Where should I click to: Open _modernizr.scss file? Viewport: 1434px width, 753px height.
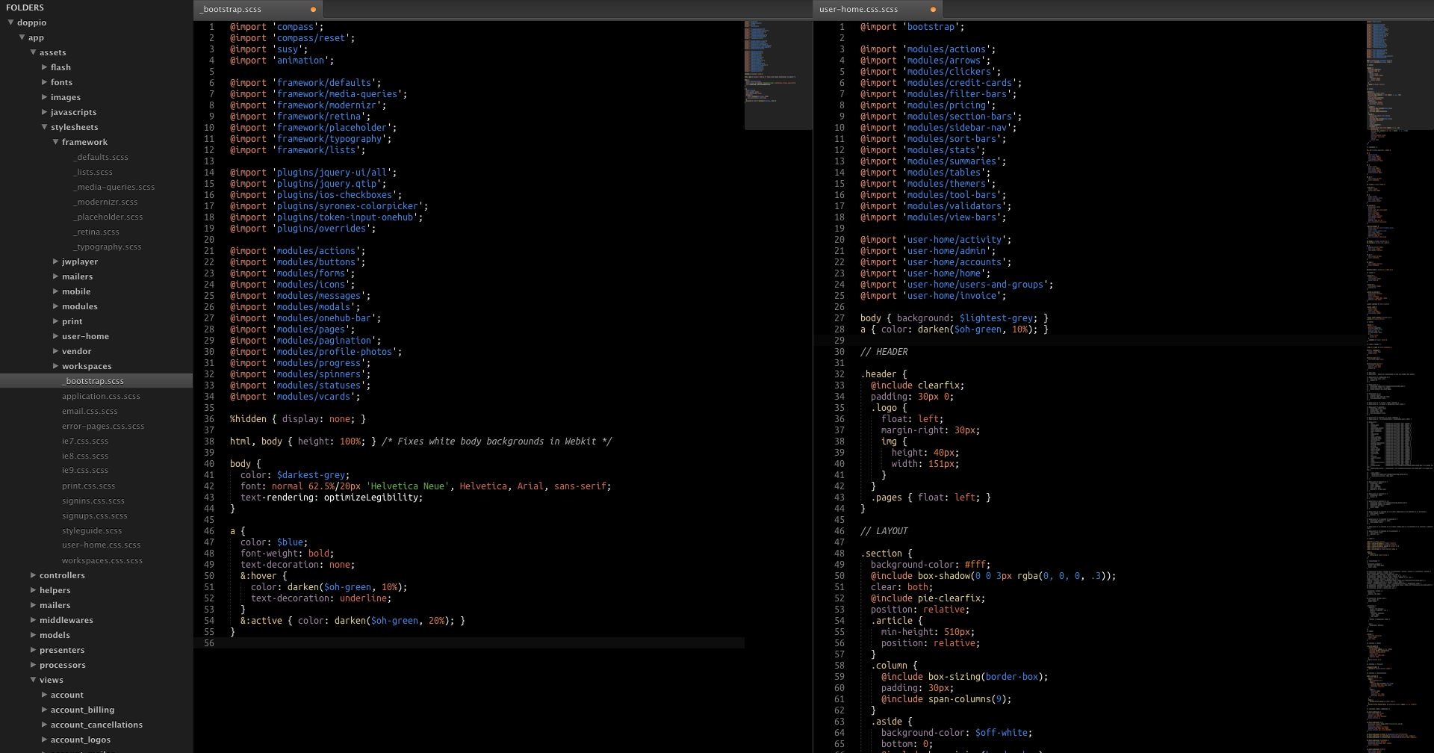[105, 202]
